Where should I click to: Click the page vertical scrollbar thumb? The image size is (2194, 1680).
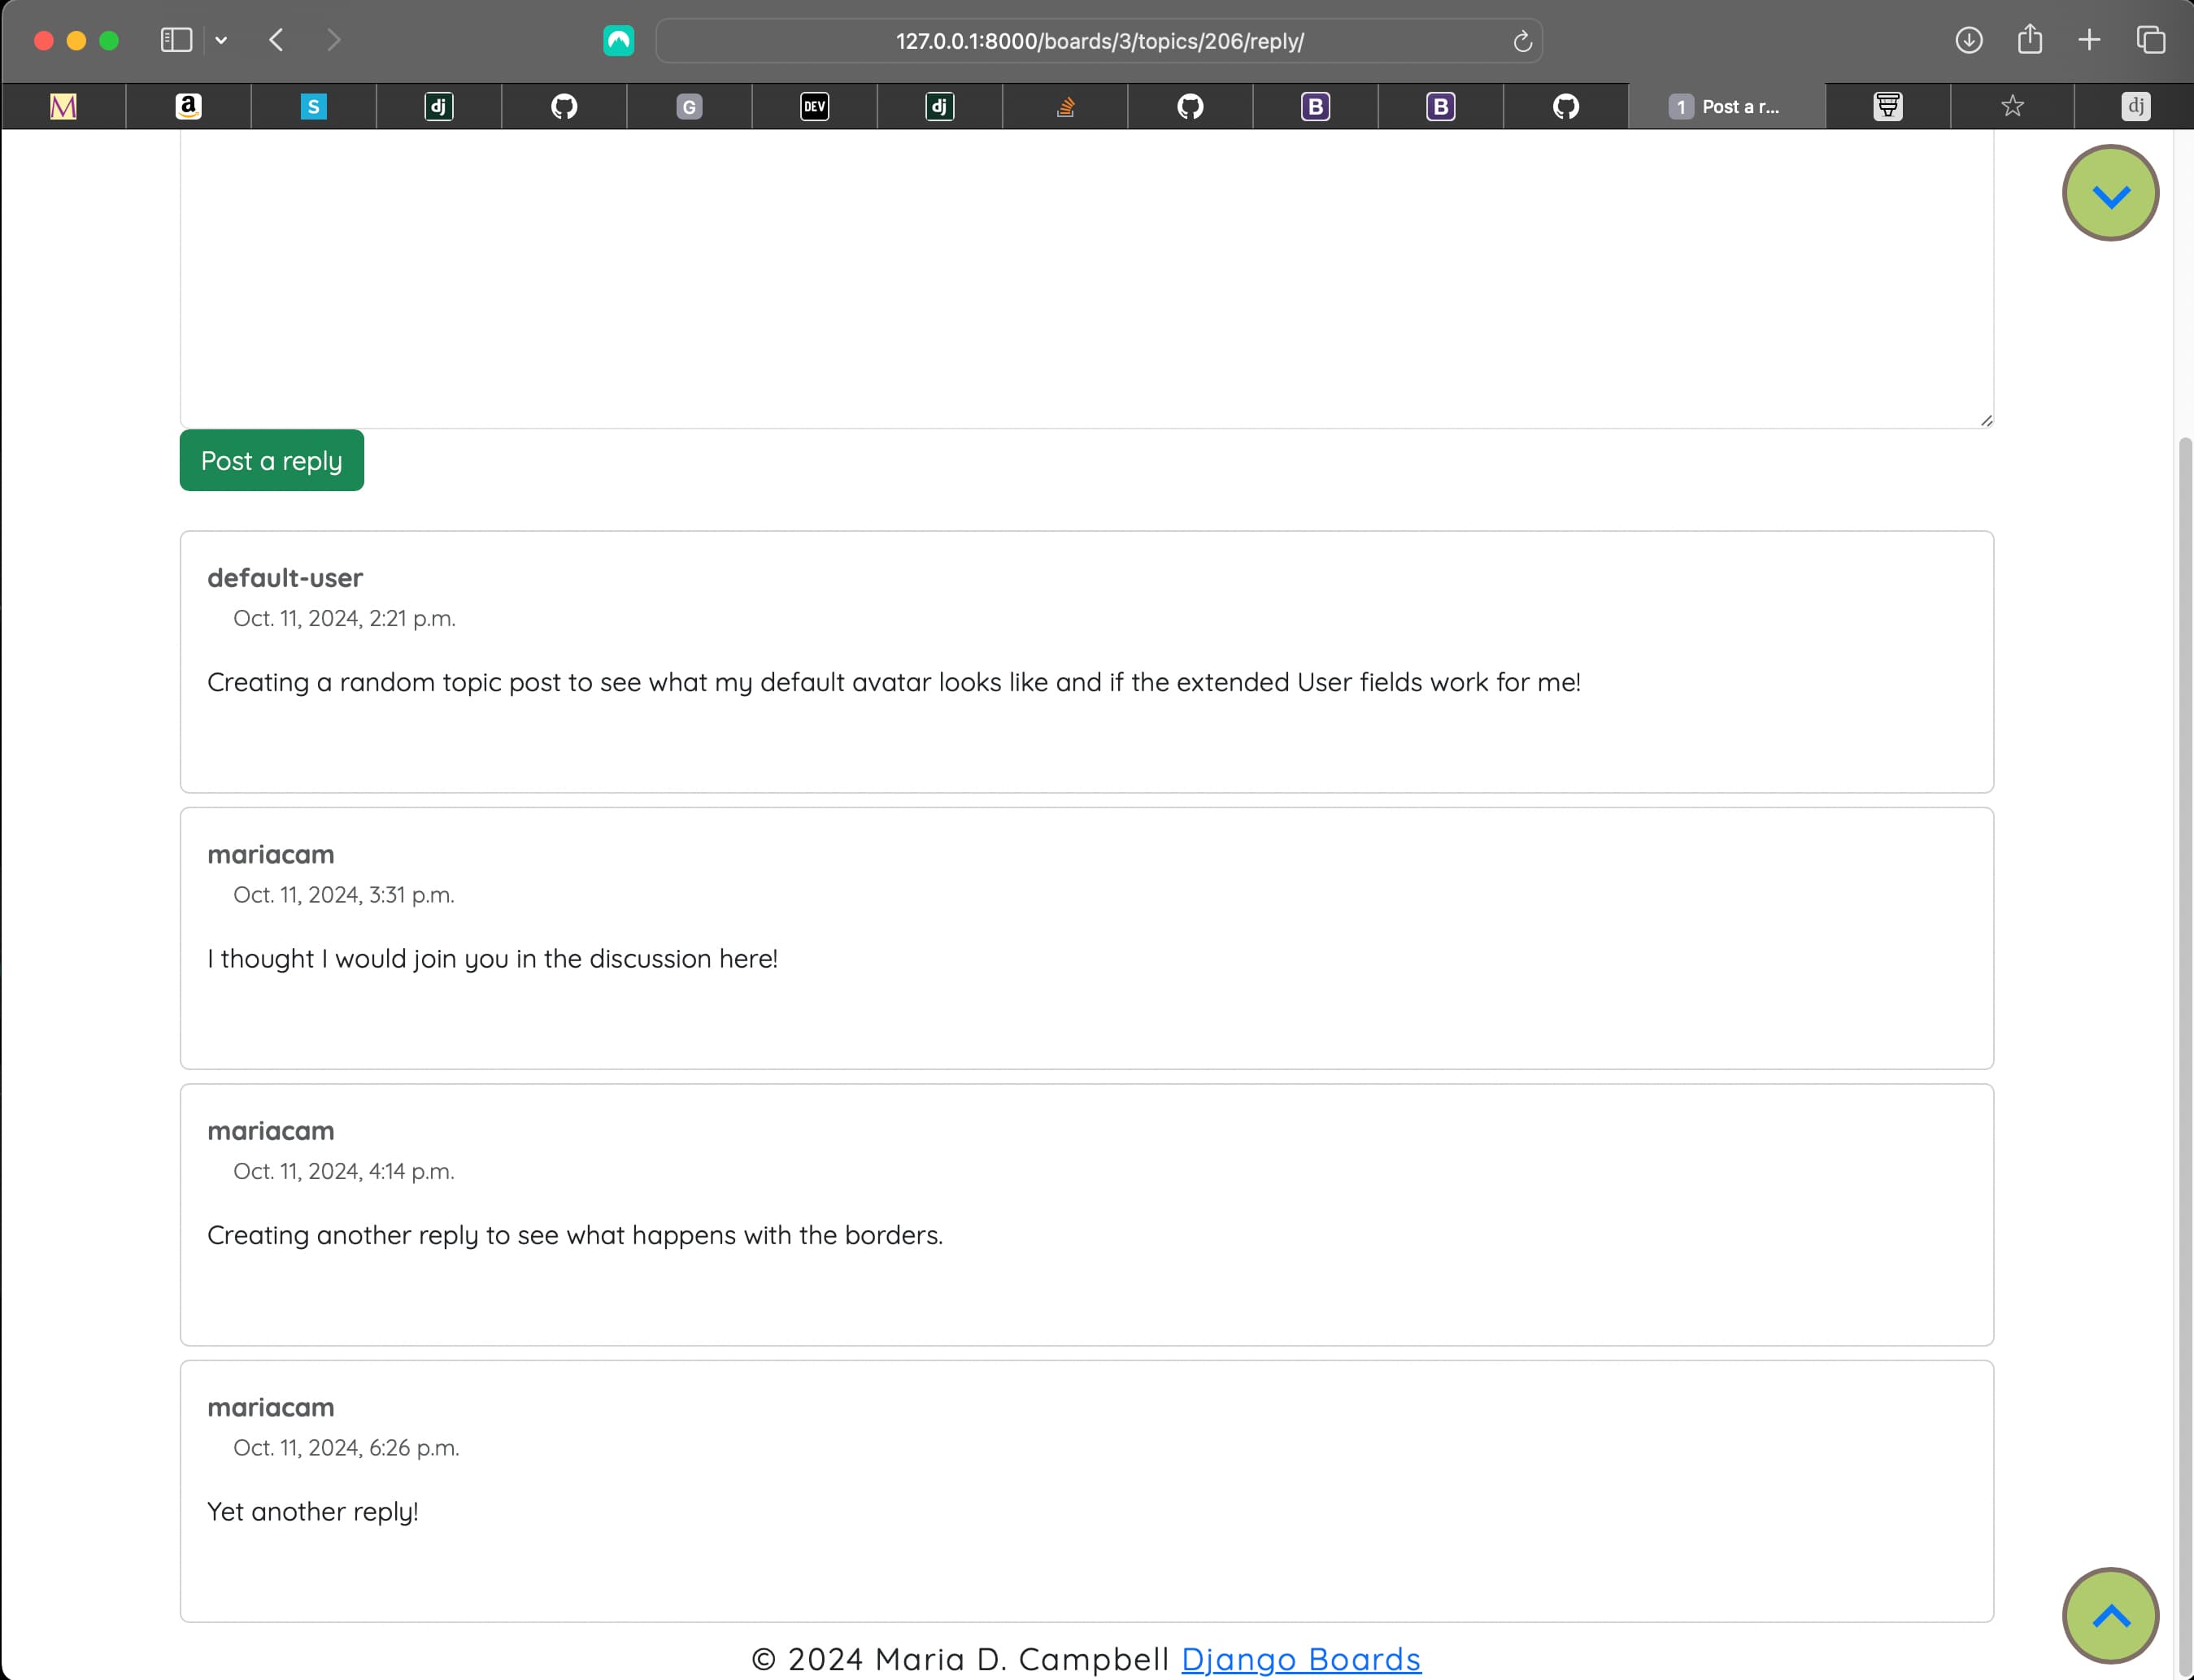pyautogui.click(x=2185, y=1055)
